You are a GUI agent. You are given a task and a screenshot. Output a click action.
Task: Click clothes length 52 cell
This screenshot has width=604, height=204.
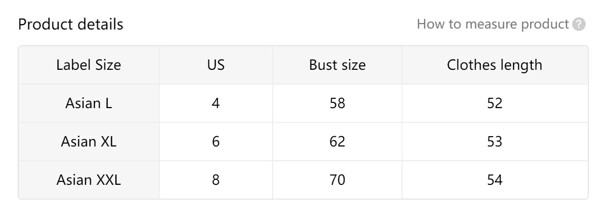point(495,103)
